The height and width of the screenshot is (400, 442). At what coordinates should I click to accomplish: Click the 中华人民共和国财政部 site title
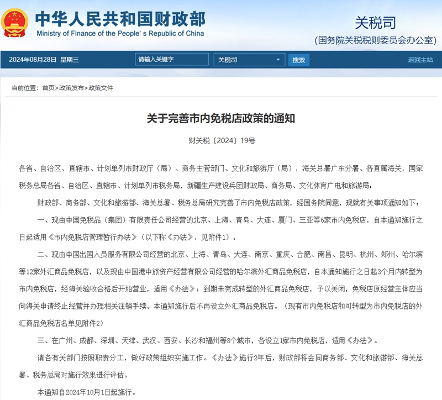[120, 19]
